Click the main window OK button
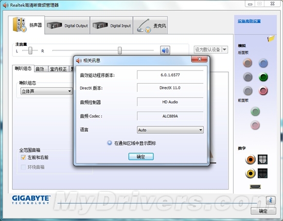The width and height of the screenshot is (283, 221). [x=263, y=211]
